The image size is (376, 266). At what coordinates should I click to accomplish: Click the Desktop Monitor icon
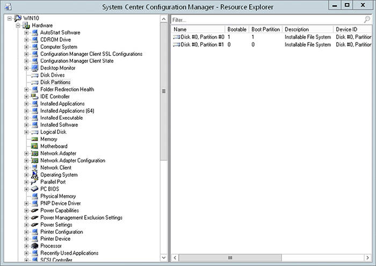pos(35,68)
